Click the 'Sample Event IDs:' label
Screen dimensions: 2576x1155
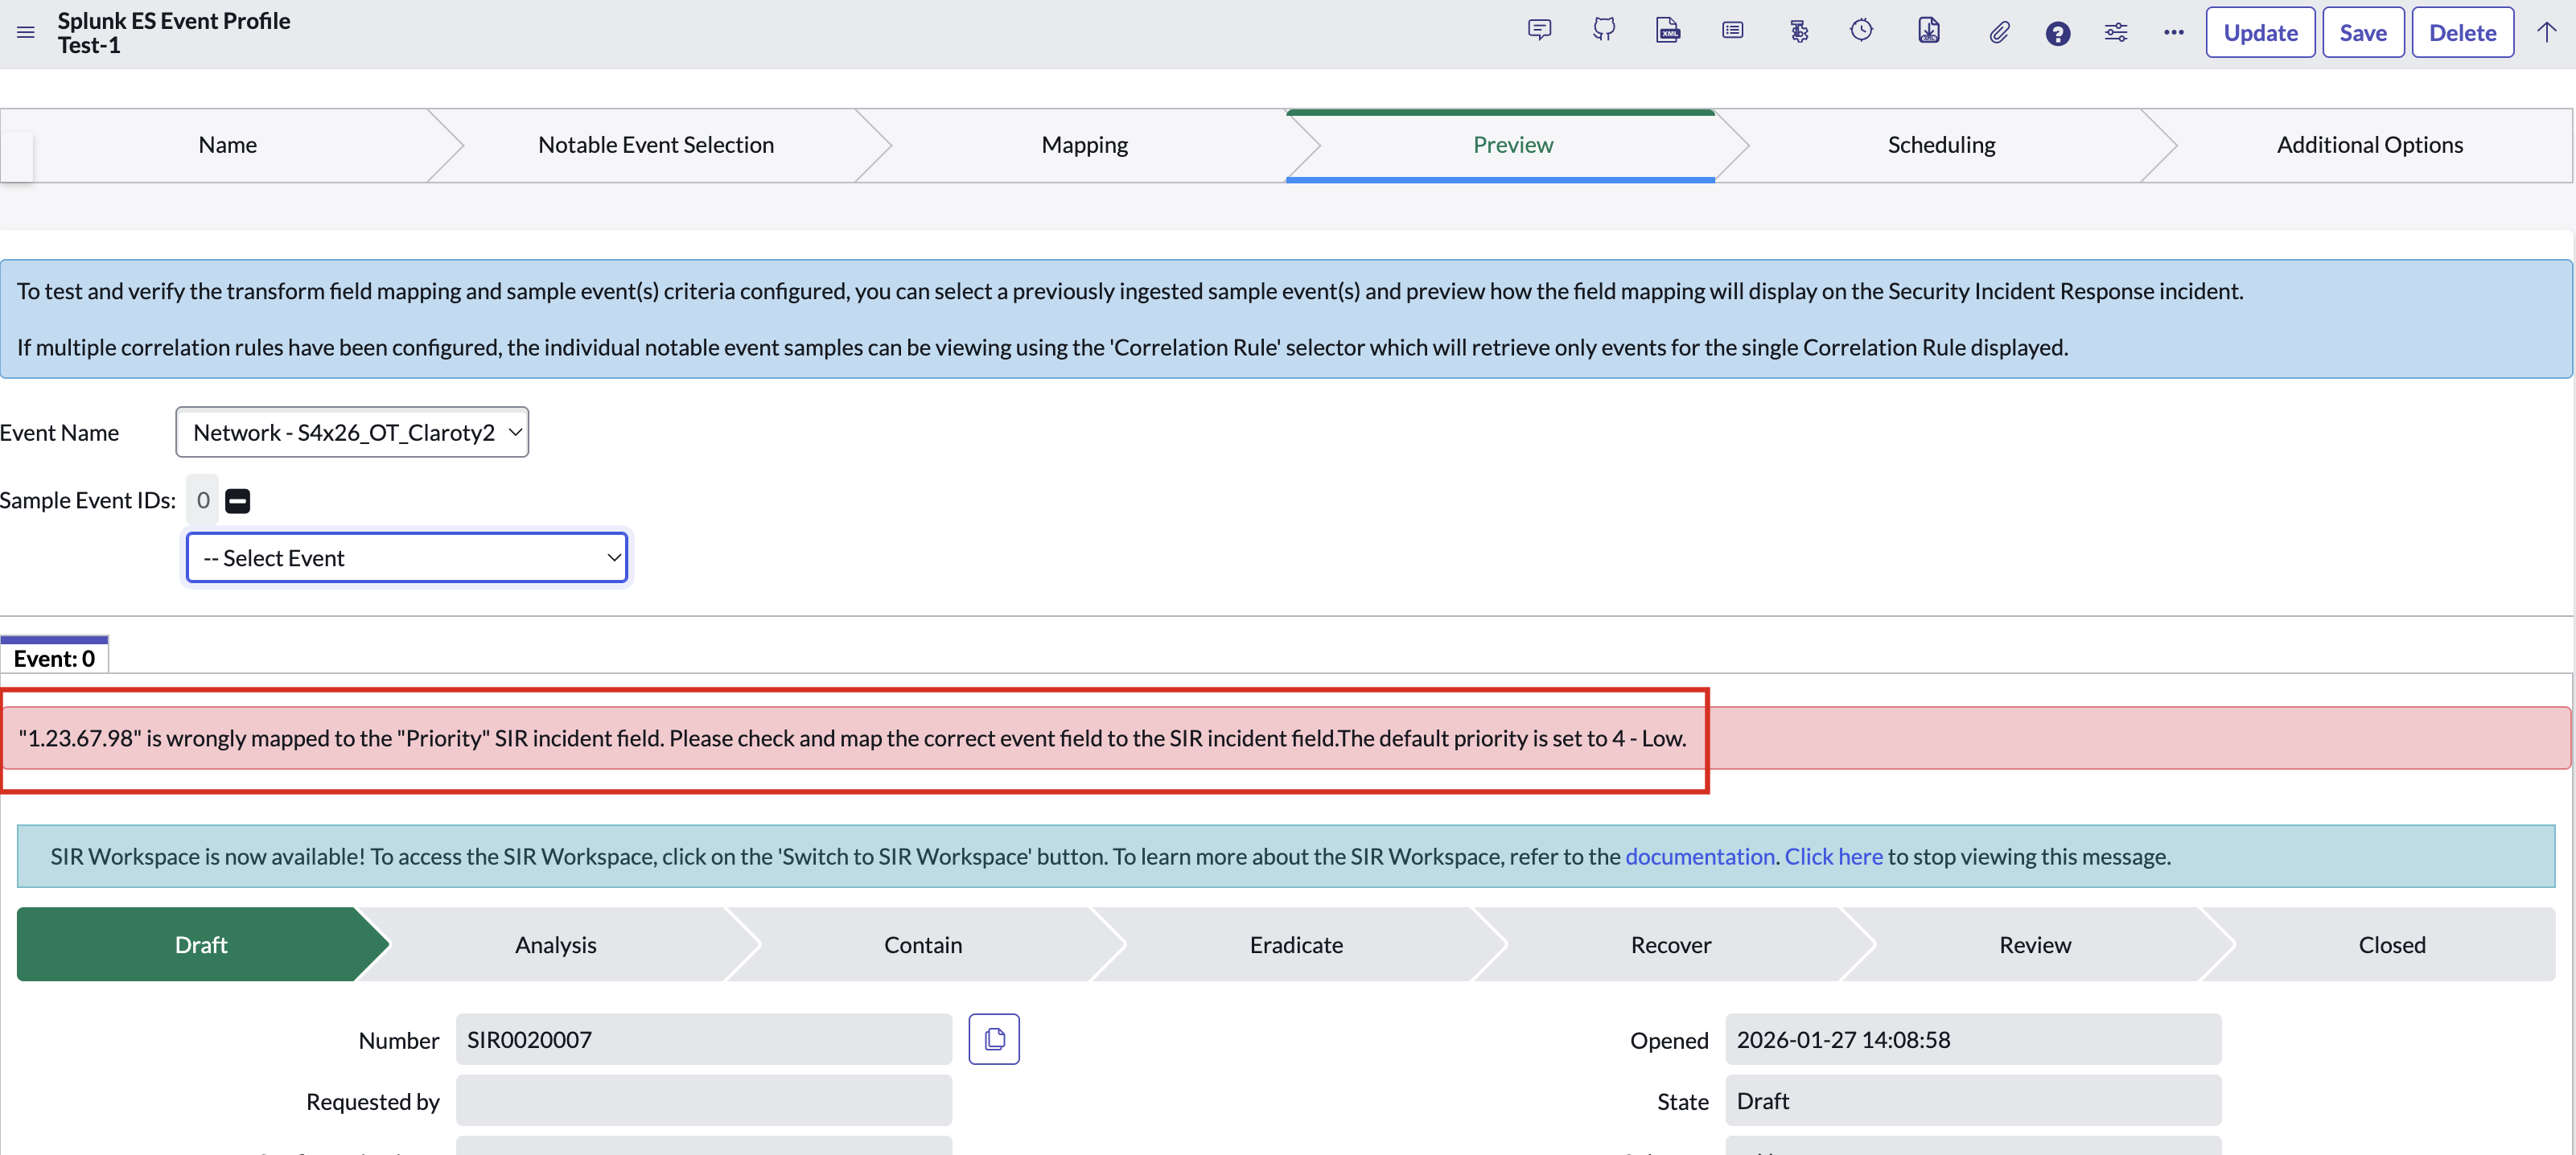(x=88, y=500)
